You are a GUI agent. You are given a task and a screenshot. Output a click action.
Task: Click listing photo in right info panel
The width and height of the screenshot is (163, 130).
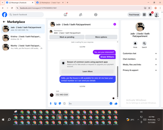point(140,27)
